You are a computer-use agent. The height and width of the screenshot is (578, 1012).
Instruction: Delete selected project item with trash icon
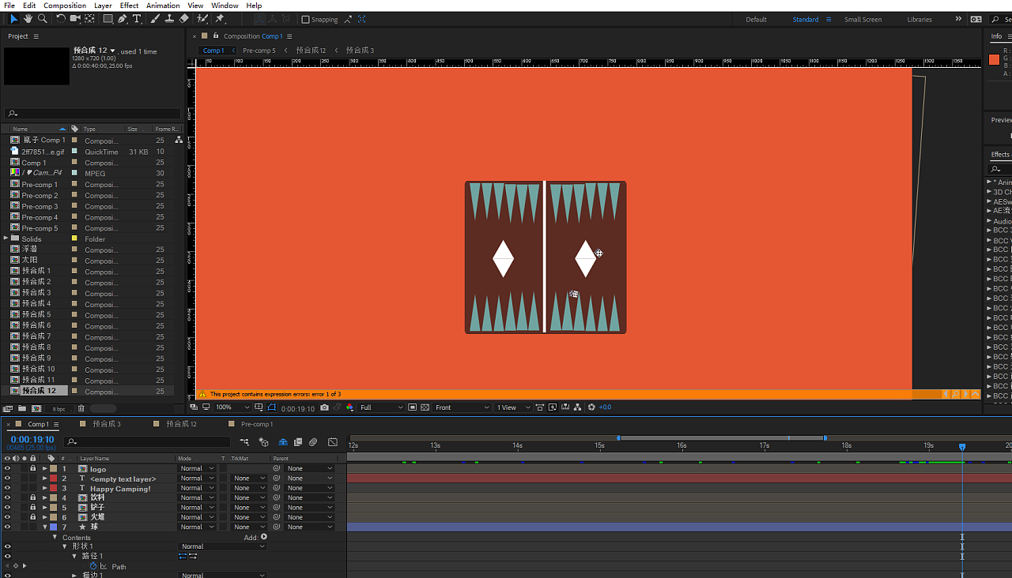pos(81,408)
